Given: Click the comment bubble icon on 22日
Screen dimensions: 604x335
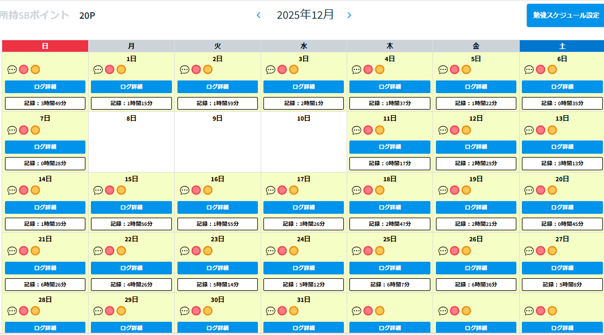Looking at the screenshot, I should 98,251.
